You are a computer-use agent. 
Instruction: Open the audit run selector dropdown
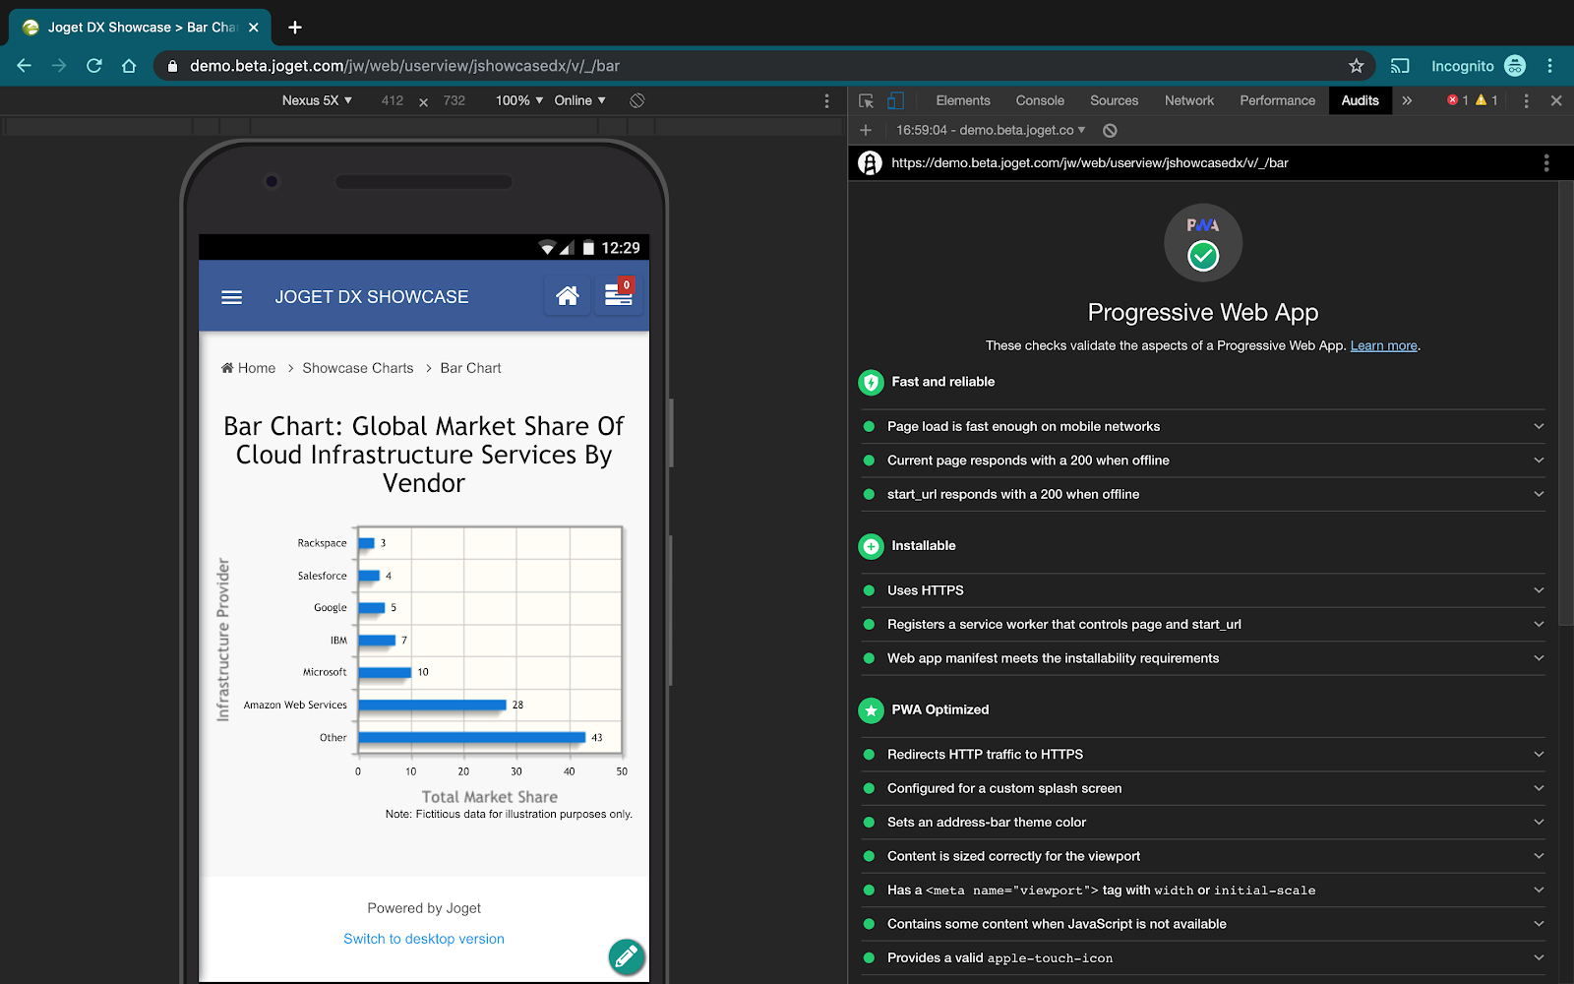(991, 130)
